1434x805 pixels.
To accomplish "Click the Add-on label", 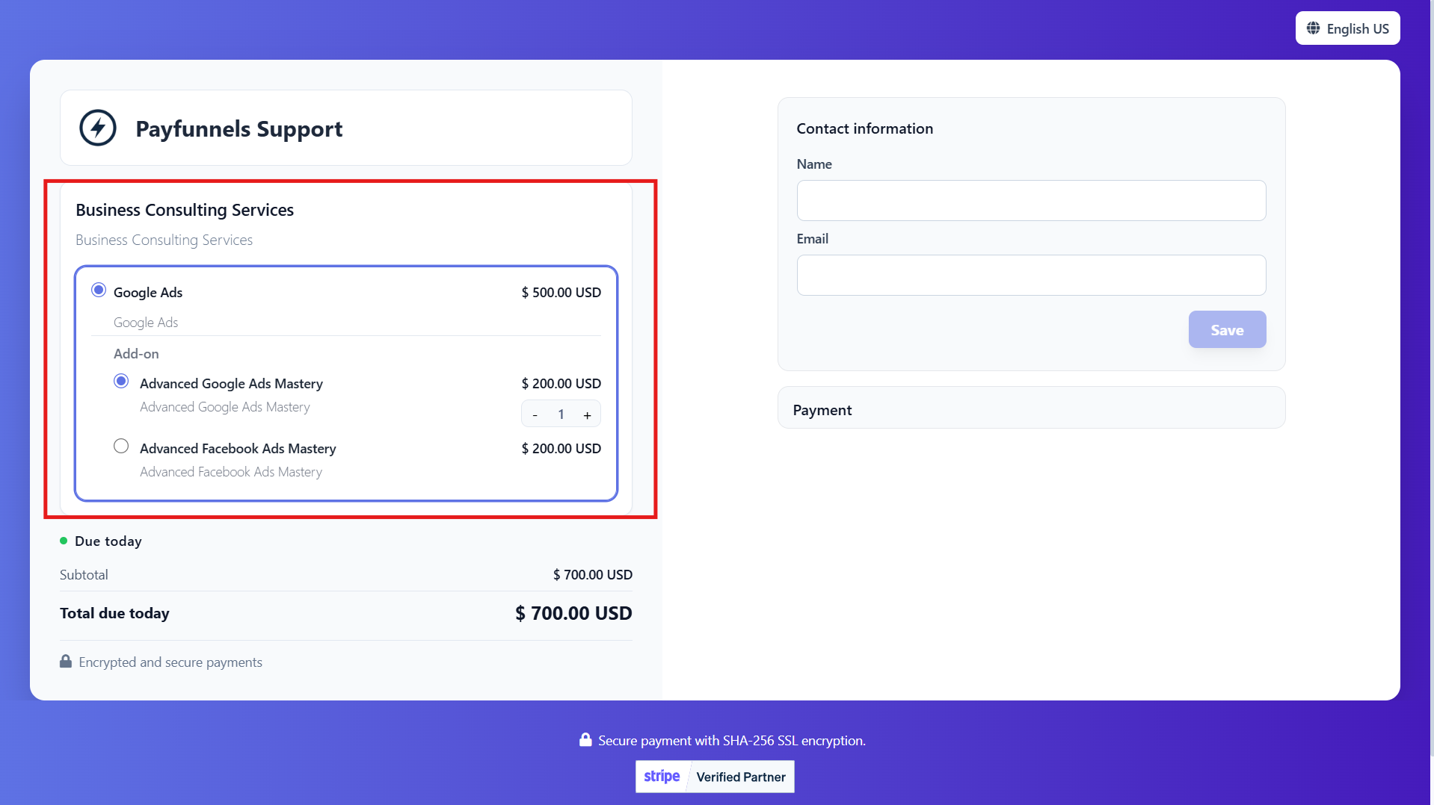I will 136,353.
